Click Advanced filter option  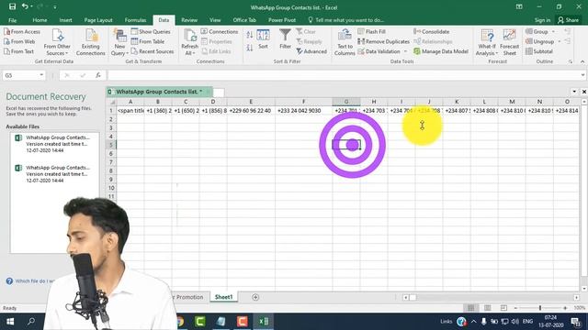[x=311, y=51]
